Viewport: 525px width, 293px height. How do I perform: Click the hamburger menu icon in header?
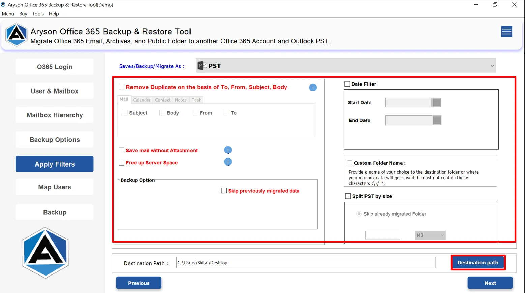[506, 32]
